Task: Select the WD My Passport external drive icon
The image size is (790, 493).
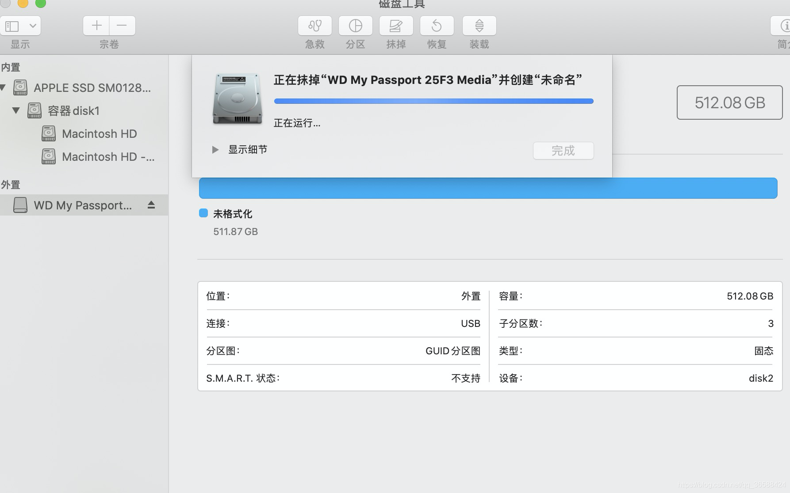Action: coord(20,205)
